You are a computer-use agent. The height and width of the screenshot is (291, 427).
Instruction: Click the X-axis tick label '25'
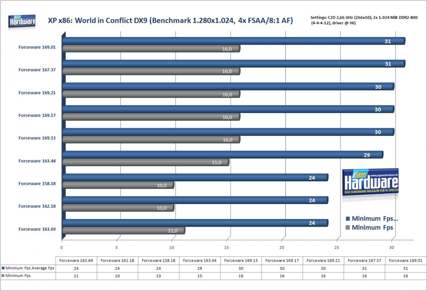337,248
